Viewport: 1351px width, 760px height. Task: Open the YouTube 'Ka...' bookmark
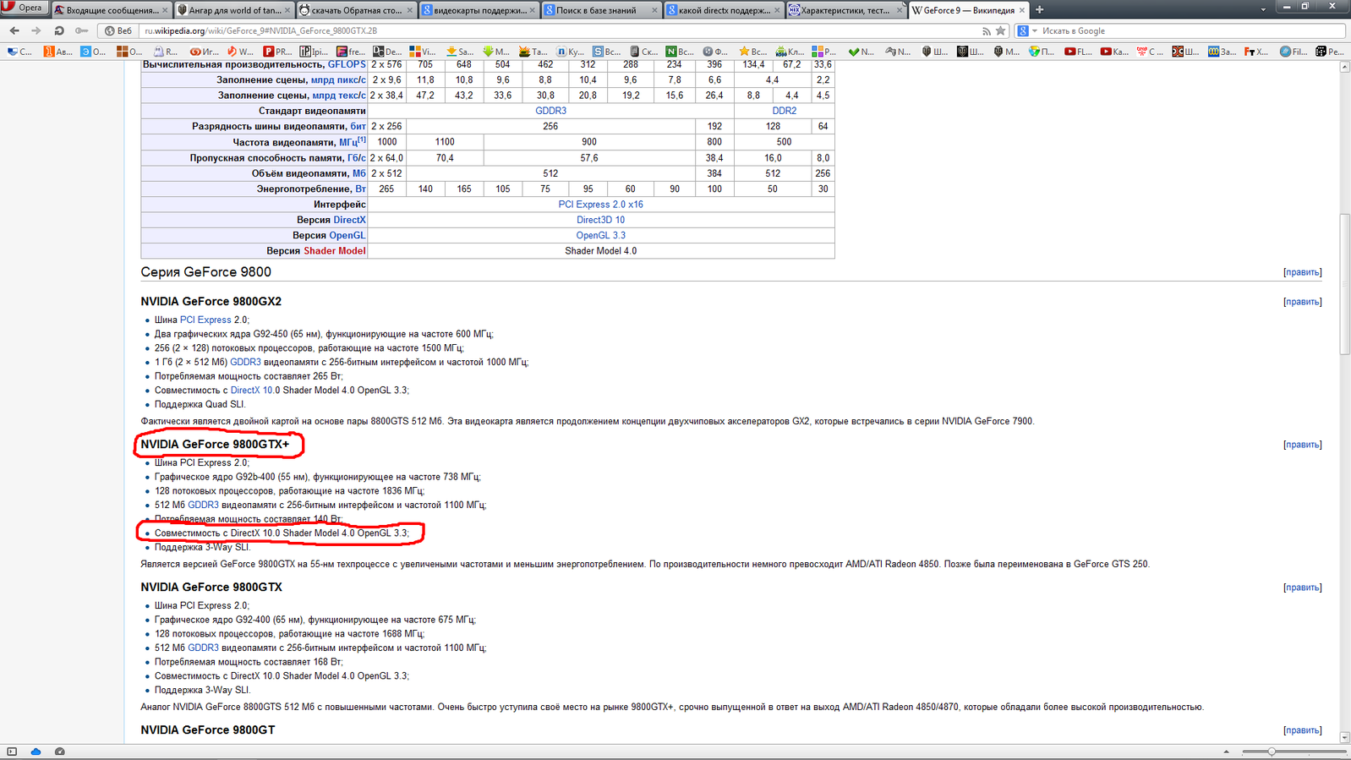coord(1114,52)
